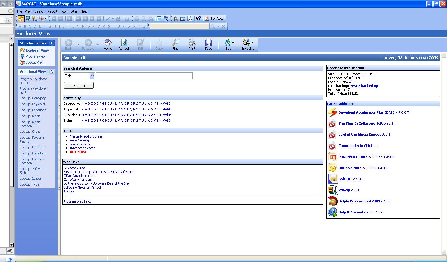Open the File menu
Screen dimensions: 447x262
[19, 11]
